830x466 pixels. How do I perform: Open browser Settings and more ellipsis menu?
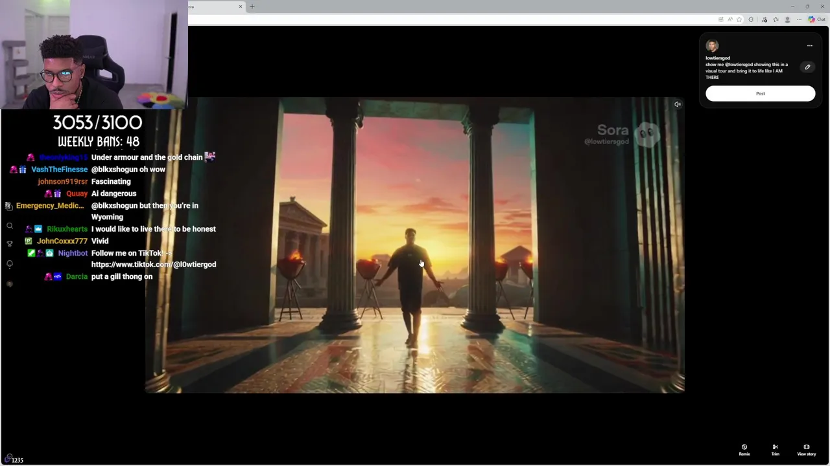pyautogui.click(x=799, y=19)
